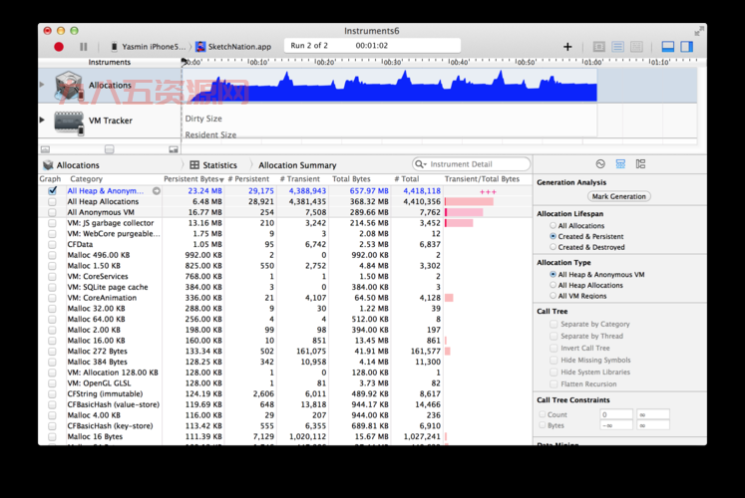Click the search magnifier icon
The image size is (745, 498).
coord(419,164)
